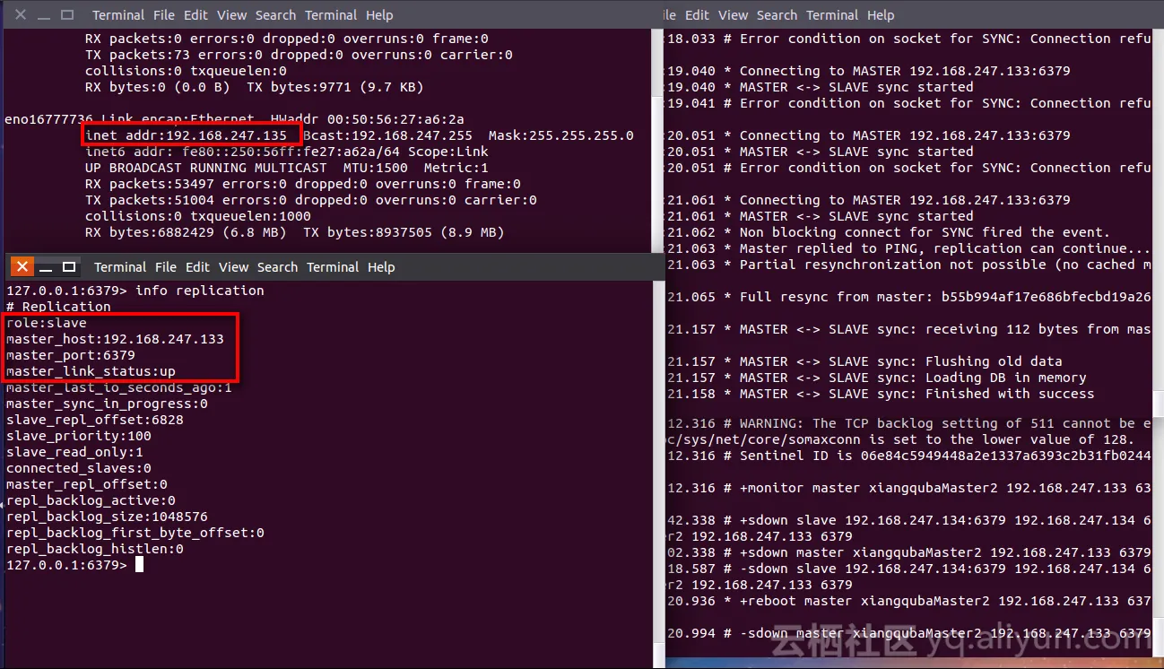Open View menu in top-left terminal

232,15
